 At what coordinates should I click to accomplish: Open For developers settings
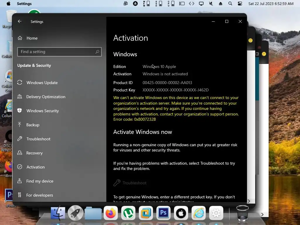tap(40, 195)
